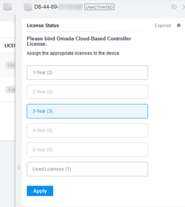Click the cut-off Exp status tag in the list

[11, 90]
